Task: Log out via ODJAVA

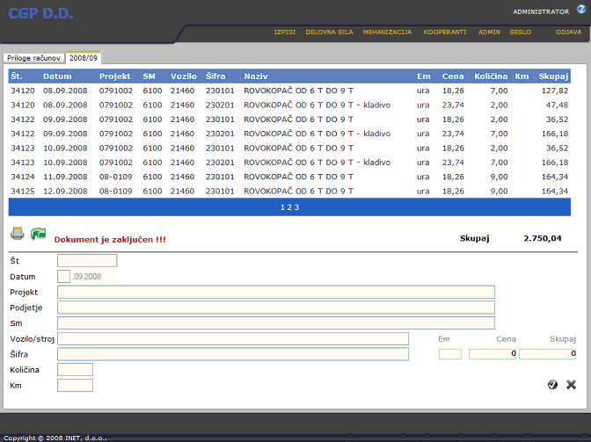Action: (x=568, y=32)
